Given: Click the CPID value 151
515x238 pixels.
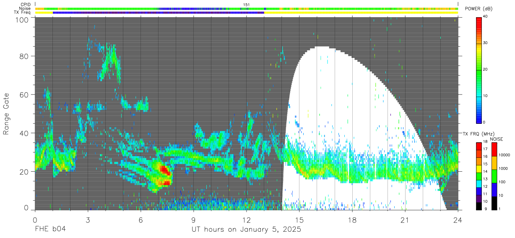Looking at the screenshot, I should [246, 5].
